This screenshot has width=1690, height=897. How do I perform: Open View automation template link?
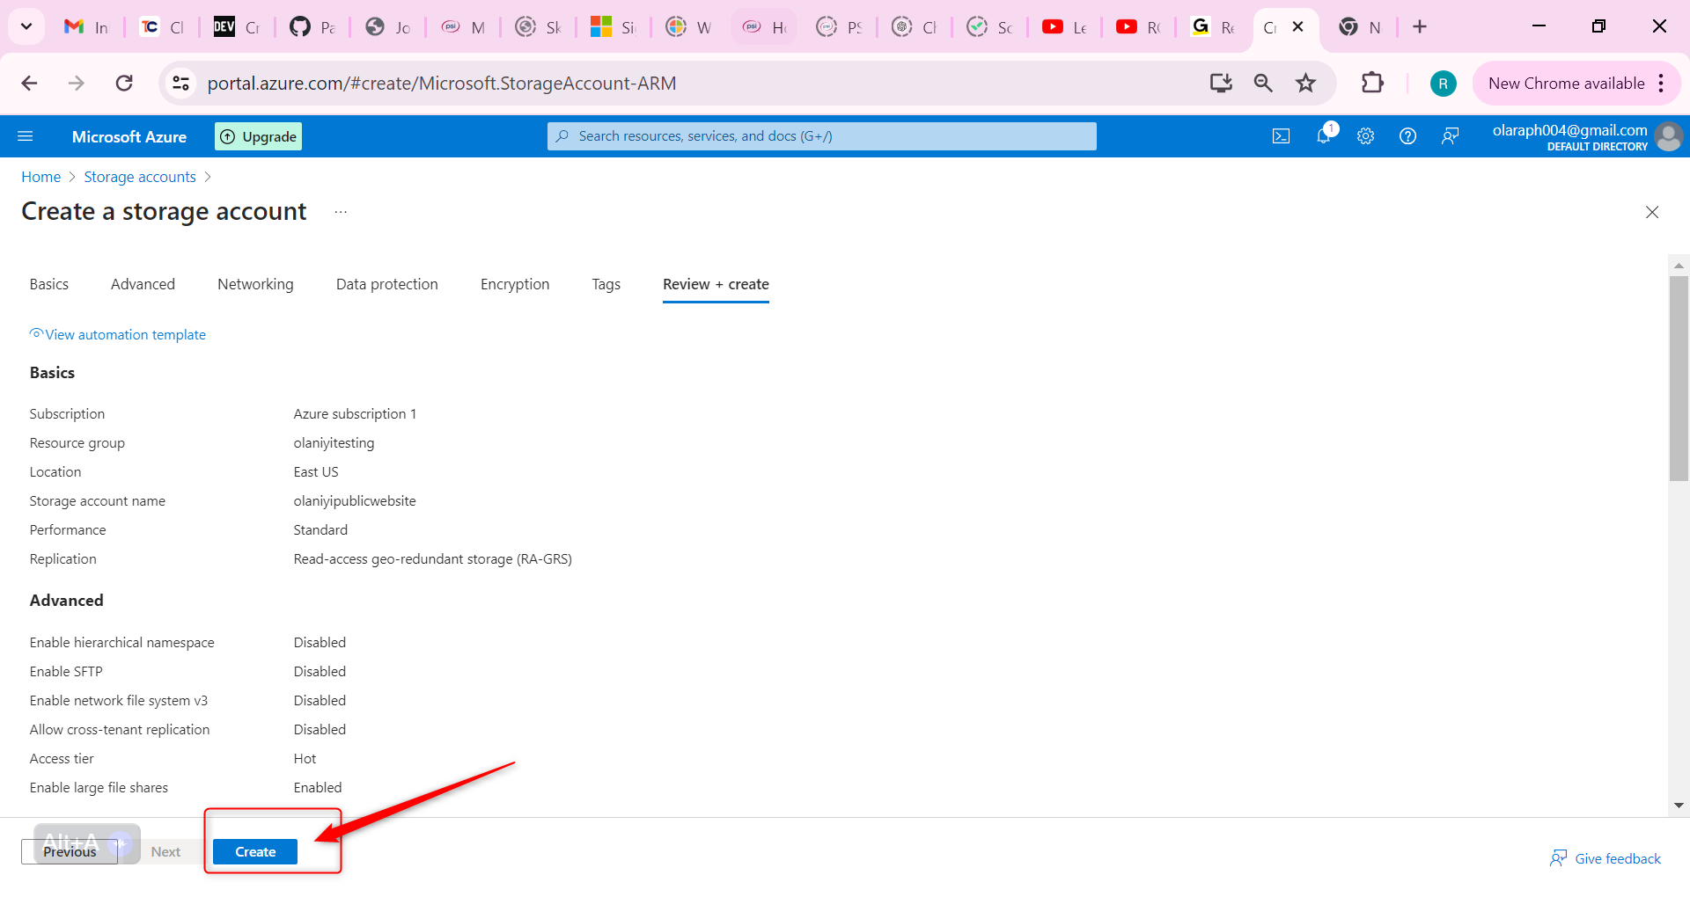pos(125,334)
